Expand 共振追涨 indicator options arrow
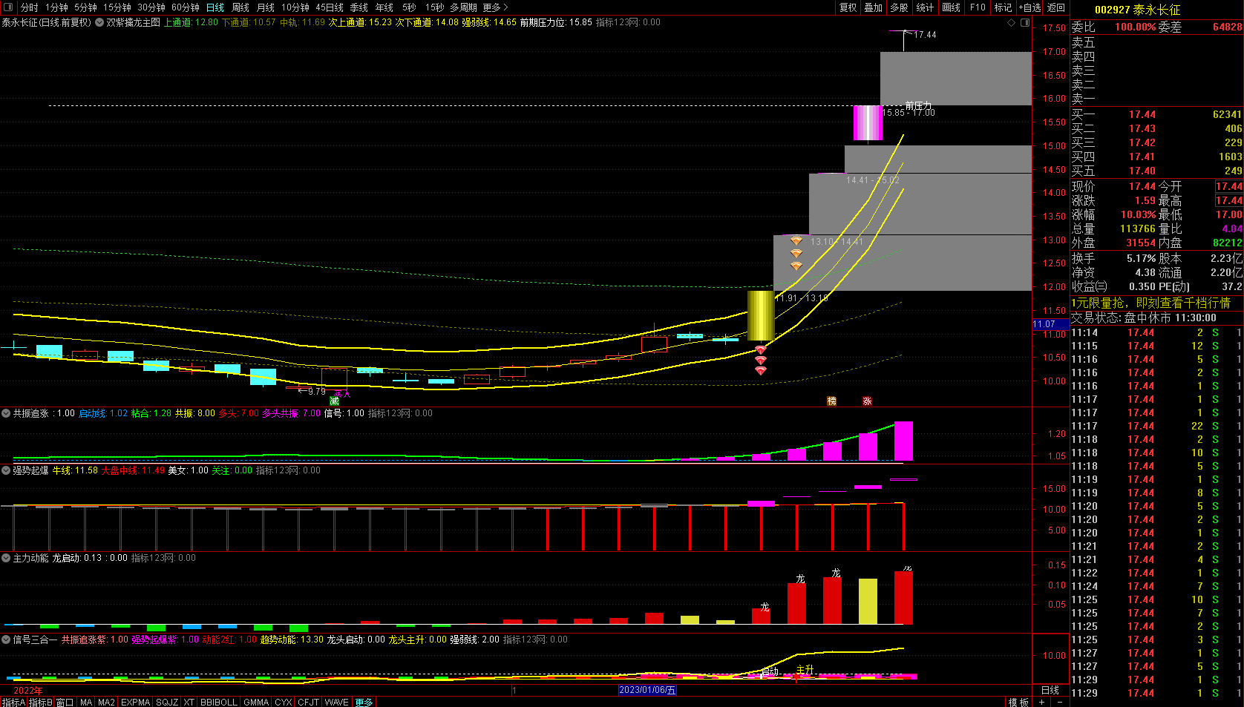 (6, 413)
